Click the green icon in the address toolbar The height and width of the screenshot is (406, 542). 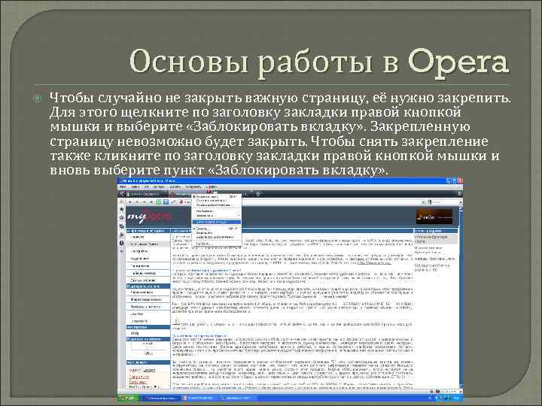pos(159,202)
